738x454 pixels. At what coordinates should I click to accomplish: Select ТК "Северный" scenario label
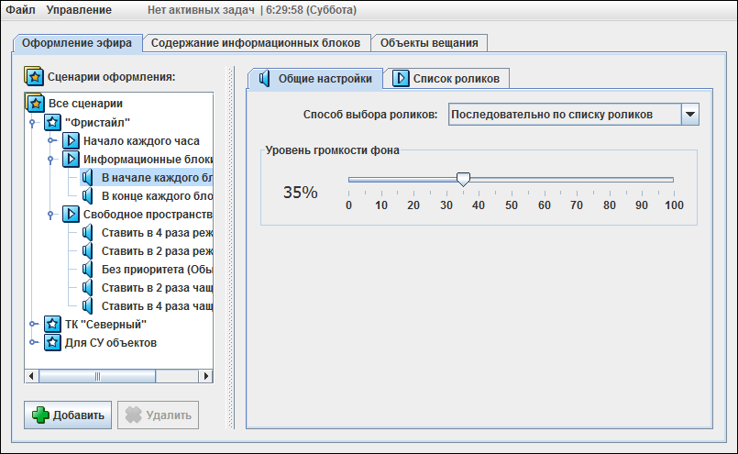pos(105,325)
